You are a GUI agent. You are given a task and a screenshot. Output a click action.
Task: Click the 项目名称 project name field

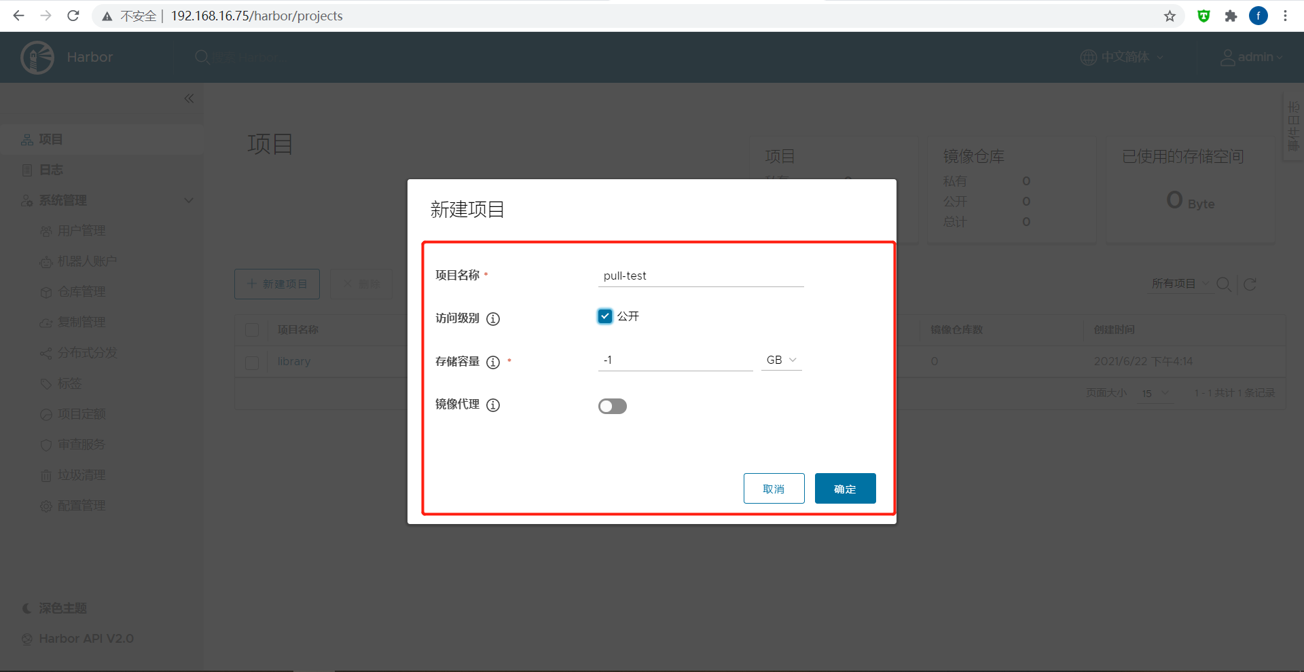[700, 276]
